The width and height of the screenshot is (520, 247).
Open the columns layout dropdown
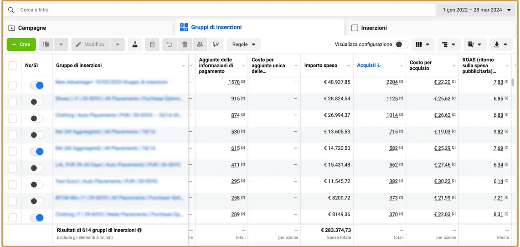point(422,44)
